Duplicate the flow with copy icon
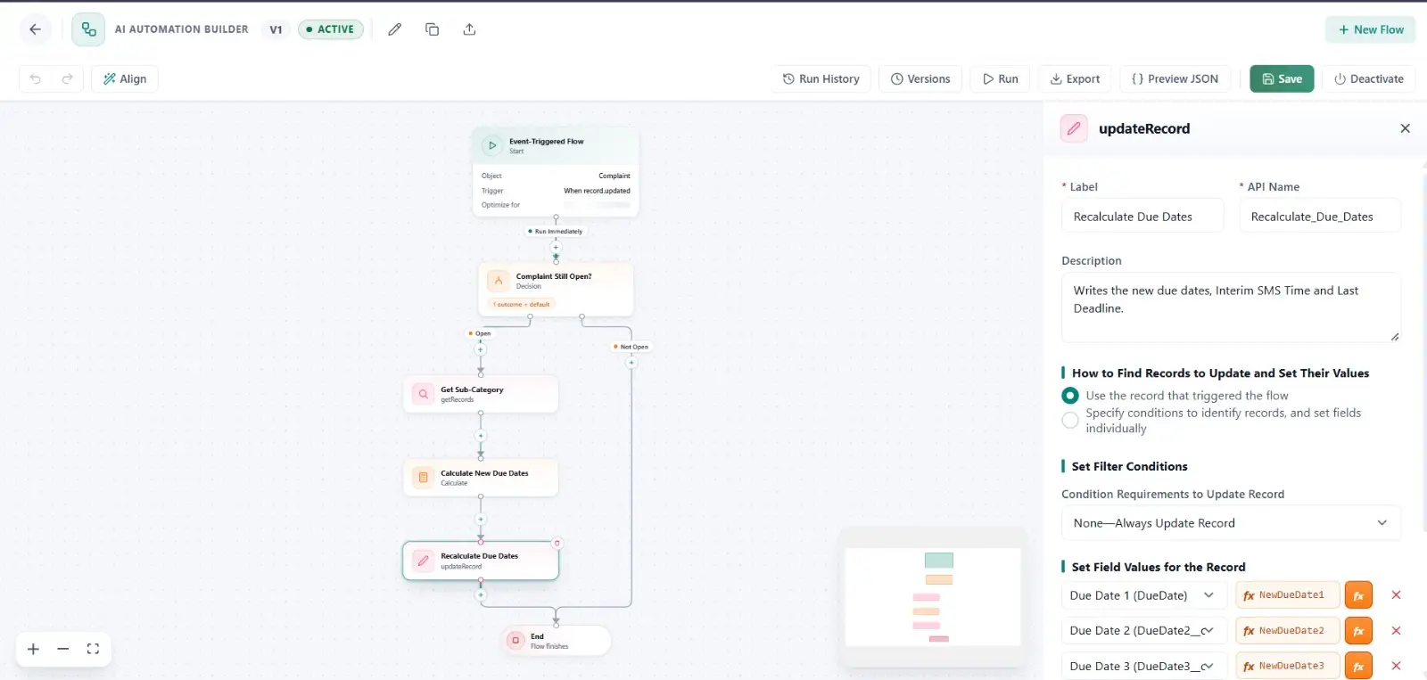 tap(432, 29)
